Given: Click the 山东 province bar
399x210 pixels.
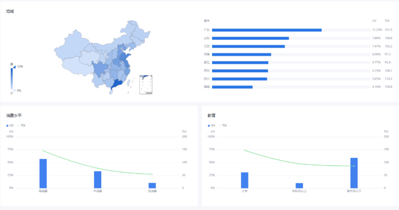Looking at the screenshot, I should (250, 38).
